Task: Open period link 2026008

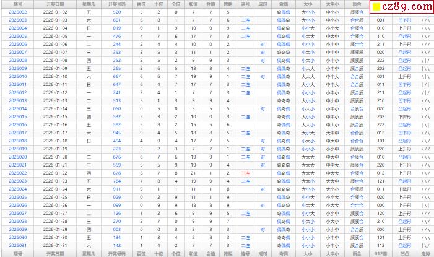Action: (x=18, y=60)
